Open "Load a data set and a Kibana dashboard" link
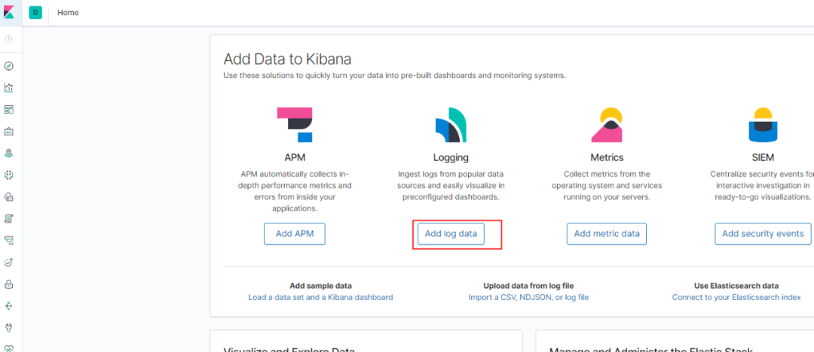Screen dimensions: 814x352 click(320, 297)
